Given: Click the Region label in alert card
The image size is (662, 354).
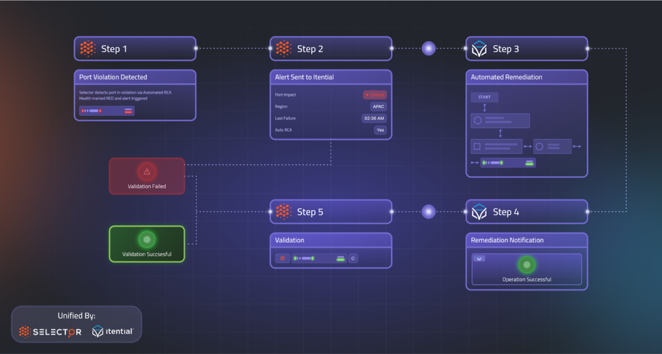Looking at the screenshot, I should [x=281, y=106].
